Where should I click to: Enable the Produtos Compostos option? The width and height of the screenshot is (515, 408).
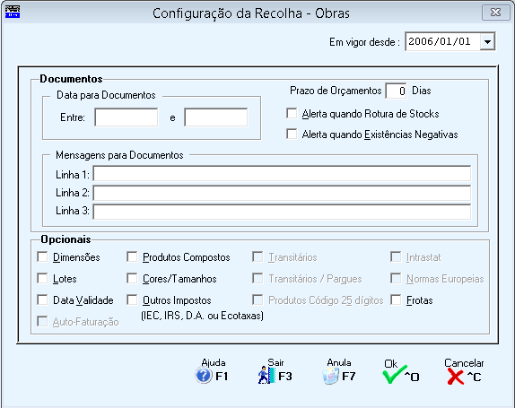(132, 256)
